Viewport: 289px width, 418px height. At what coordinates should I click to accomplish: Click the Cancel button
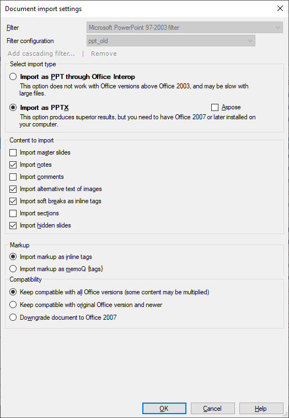point(212,409)
